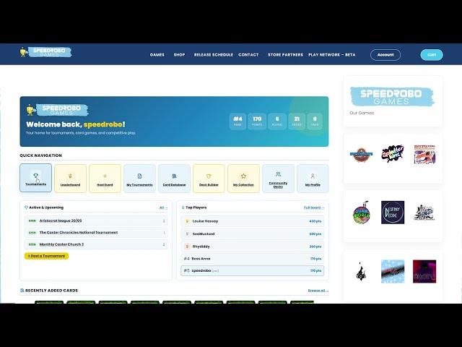This screenshot has height=347, width=462.
Task: Go to RELEASE SCHEDULE in the navbar
Action: [x=214, y=55]
